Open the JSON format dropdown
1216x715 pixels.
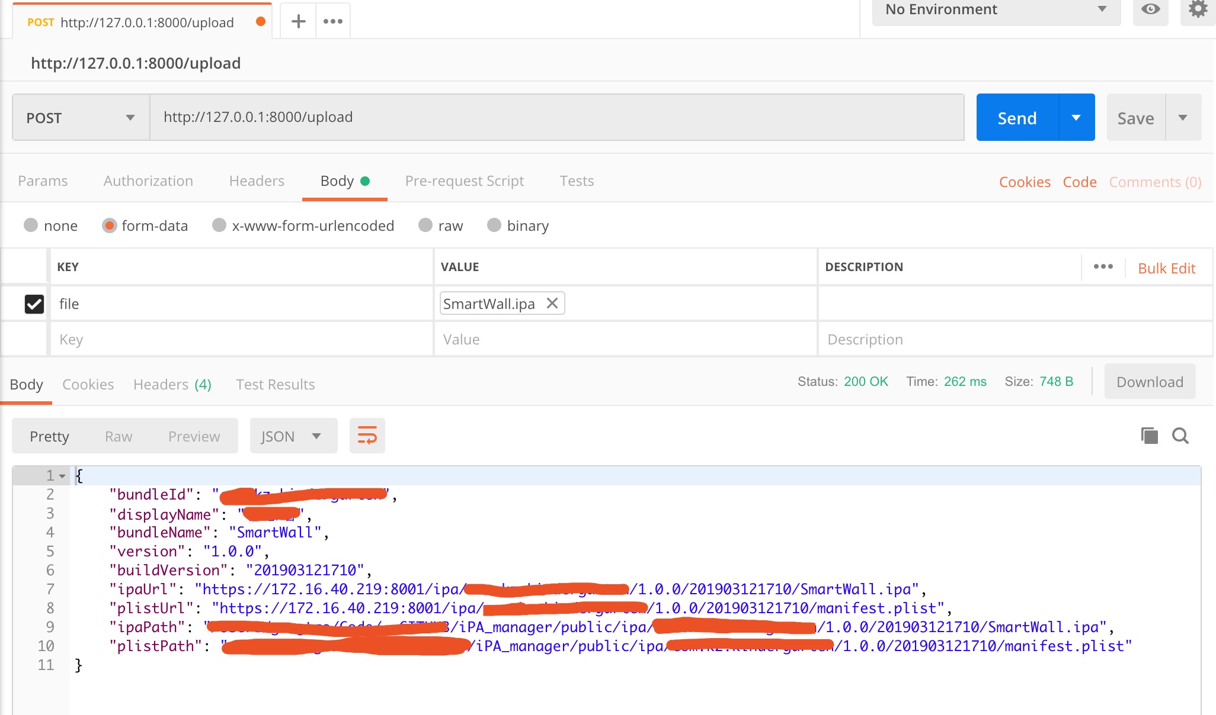click(293, 436)
